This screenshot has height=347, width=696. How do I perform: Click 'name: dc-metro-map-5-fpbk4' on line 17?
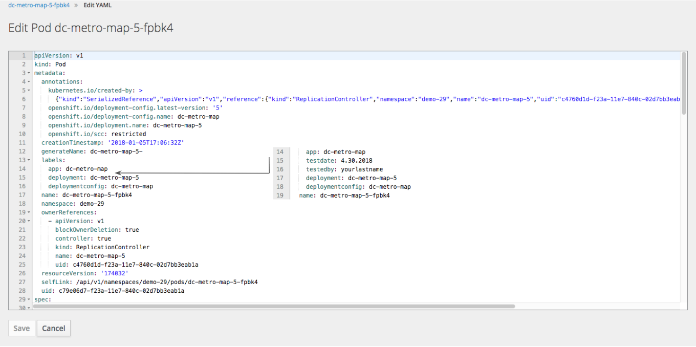[x=86, y=195]
